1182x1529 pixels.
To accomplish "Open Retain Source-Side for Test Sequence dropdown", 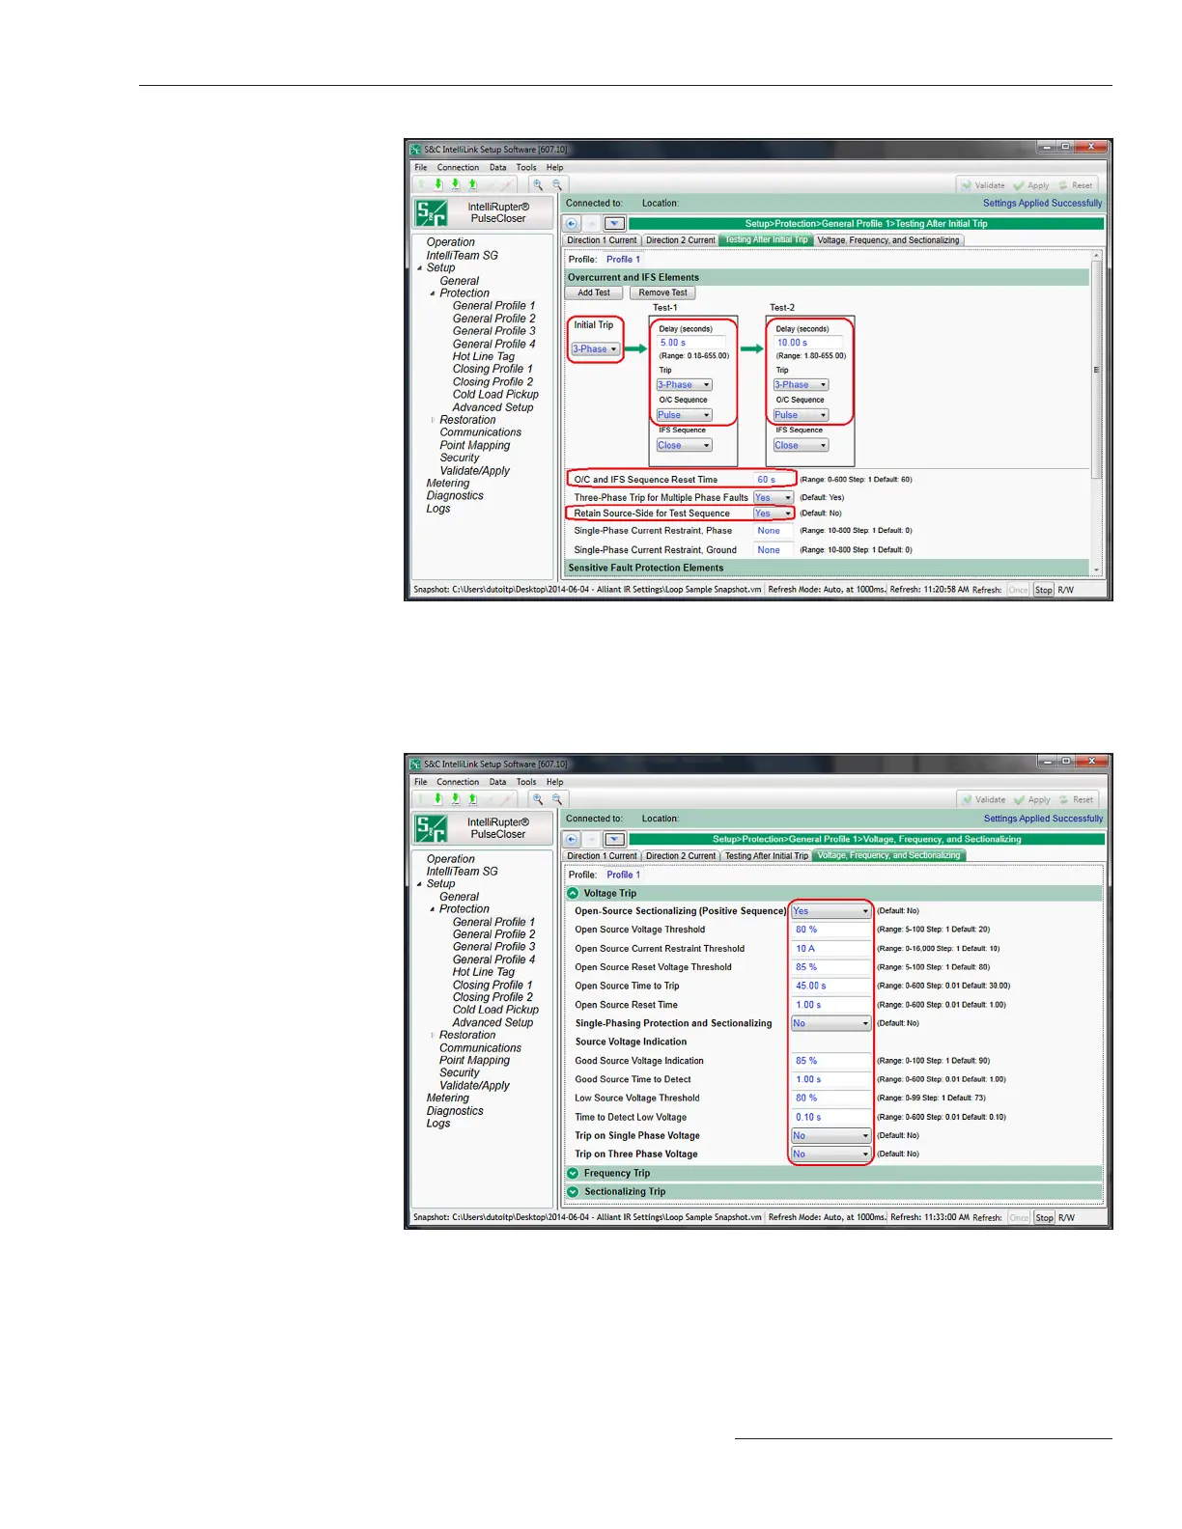I will [773, 513].
